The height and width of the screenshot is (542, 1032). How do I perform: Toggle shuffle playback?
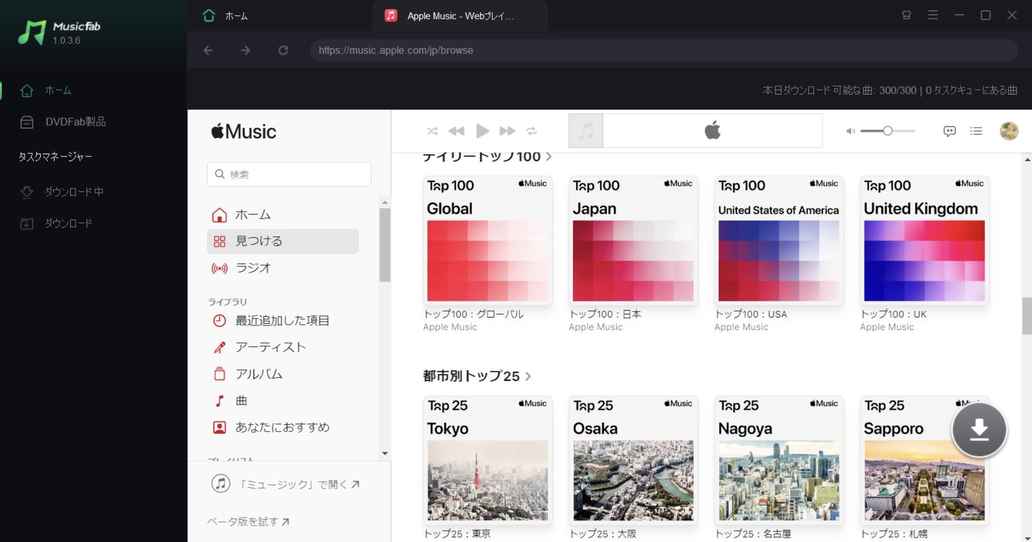433,131
